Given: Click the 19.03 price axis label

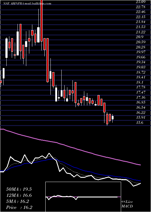Looking at the screenshot, I should pos(141,67).
